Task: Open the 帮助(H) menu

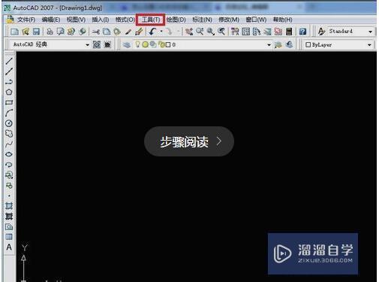Action: [282, 20]
